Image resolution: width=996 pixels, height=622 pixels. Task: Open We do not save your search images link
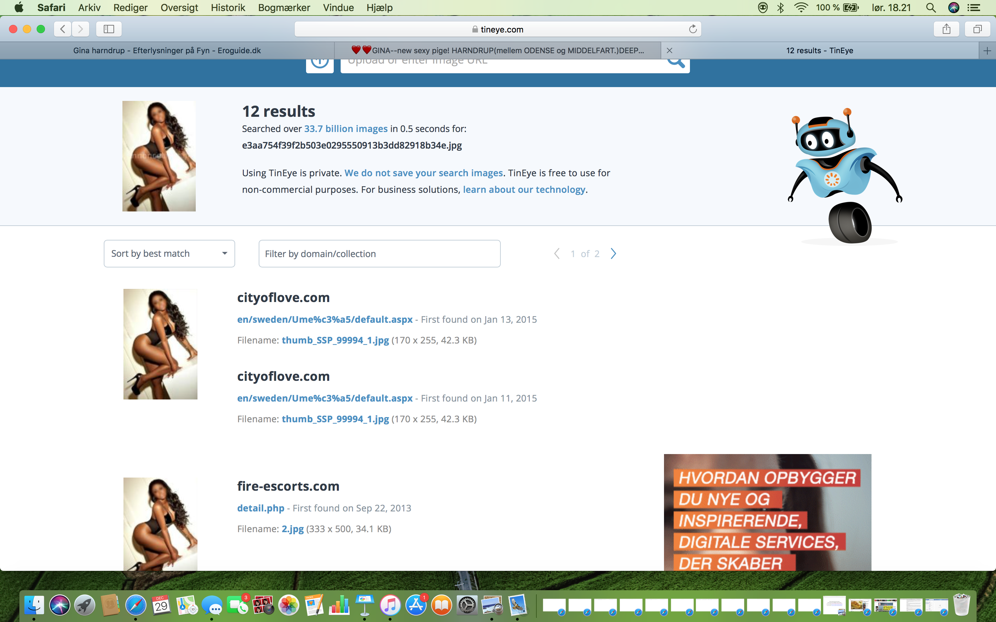[x=424, y=173]
